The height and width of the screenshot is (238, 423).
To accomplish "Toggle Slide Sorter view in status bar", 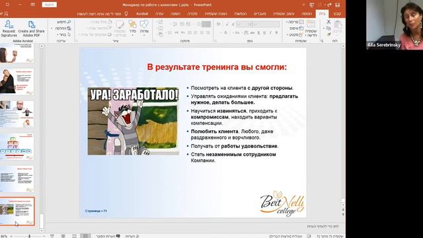I will click(74, 236).
